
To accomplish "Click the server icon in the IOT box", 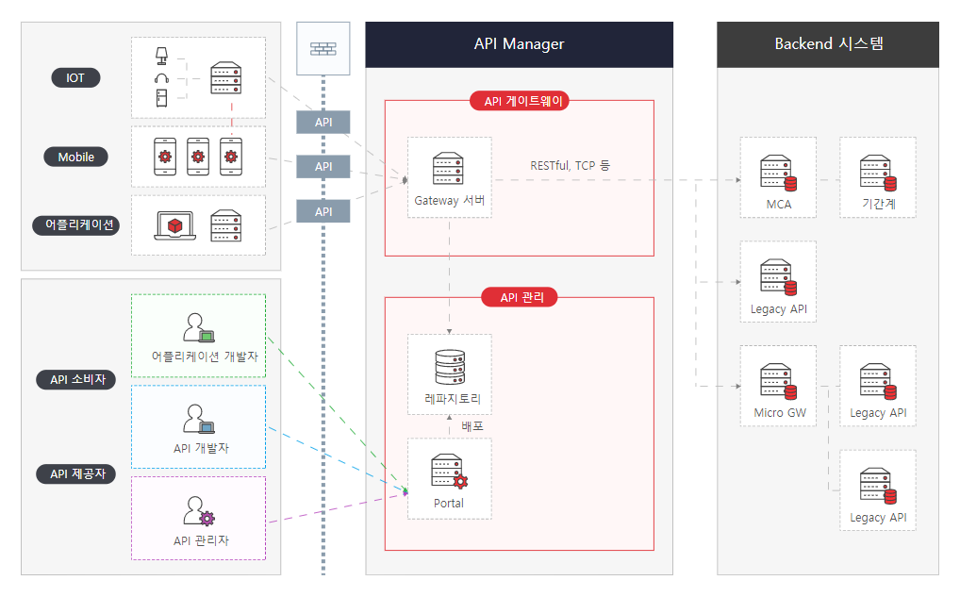I will point(226,77).
